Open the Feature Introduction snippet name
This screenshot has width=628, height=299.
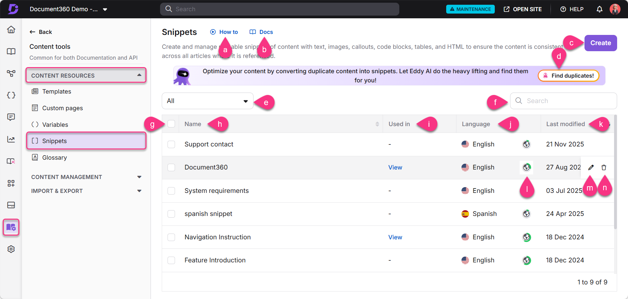(x=215, y=260)
